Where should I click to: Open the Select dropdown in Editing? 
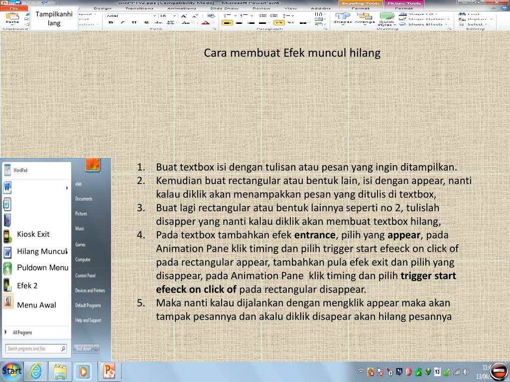click(x=474, y=24)
